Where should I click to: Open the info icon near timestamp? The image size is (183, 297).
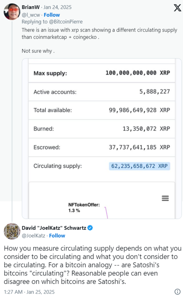click(x=177, y=292)
